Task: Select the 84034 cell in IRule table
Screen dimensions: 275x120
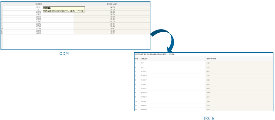Action: pos(208,63)
